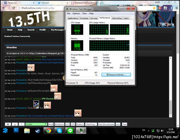Open My Messages in forum nav
The image size is (180, 140).
click(x=57, y=30)
